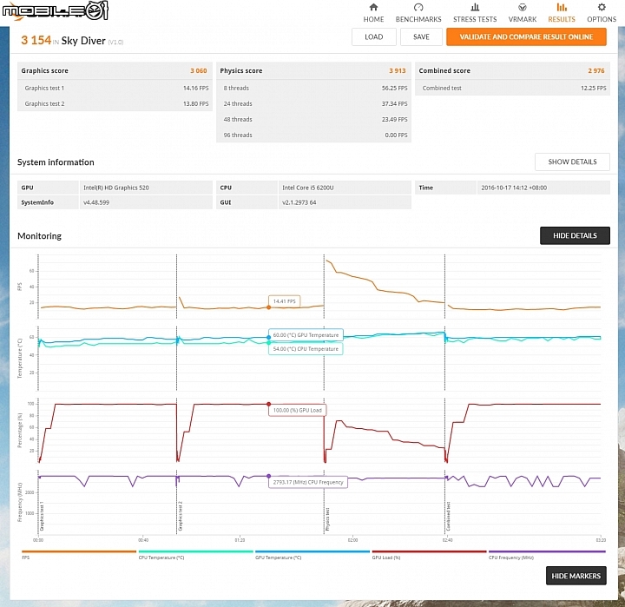625x607 pixels.
Task: Click the Graphics test 1 timeline marker
Action: [42, 518]
